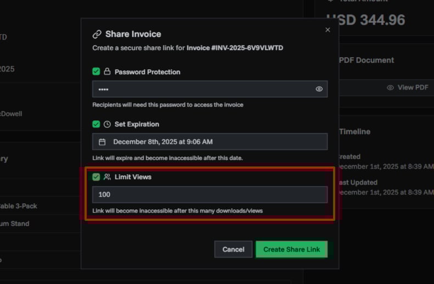Uncheck the Limit Views checkbox
This screenshot has width=434, height=284.
(96, 177)
